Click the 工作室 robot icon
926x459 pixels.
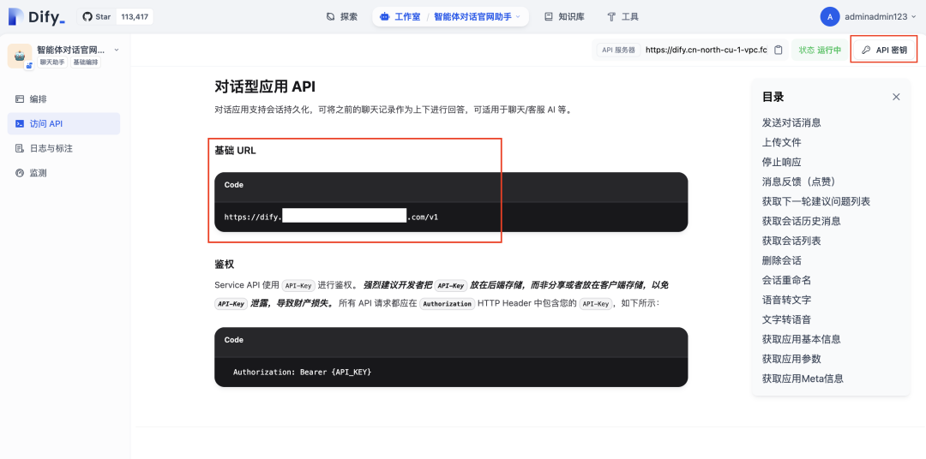(385, 16)
